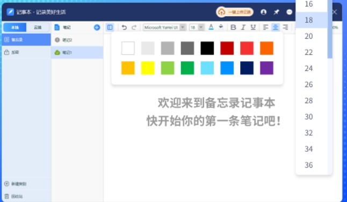Image resolution: width=347 pixels, height=202 pixels.
Task: Pick the bright red color swatch
Action: coord(247,48)
